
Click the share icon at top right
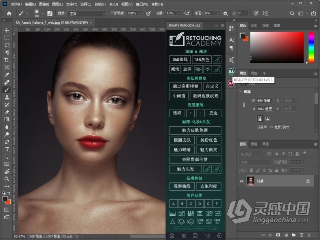313,13
